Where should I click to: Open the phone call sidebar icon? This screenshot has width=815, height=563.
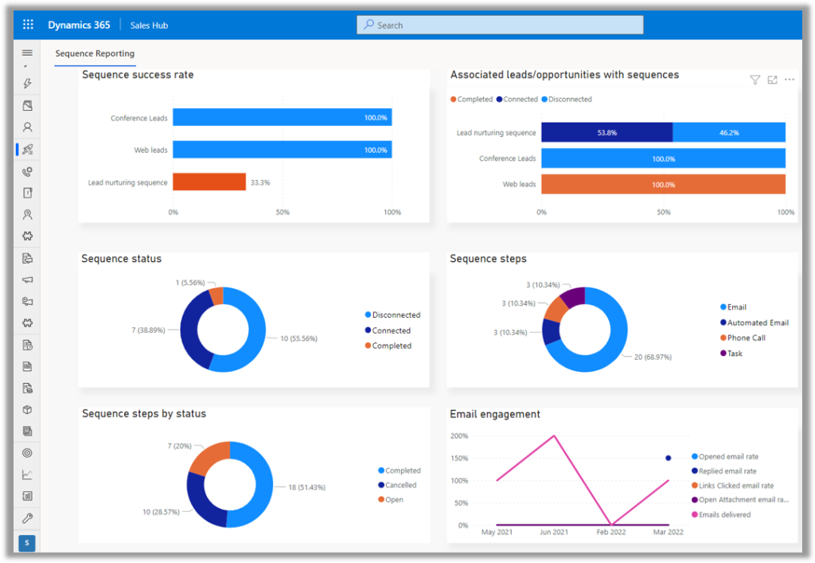[27, 171]
